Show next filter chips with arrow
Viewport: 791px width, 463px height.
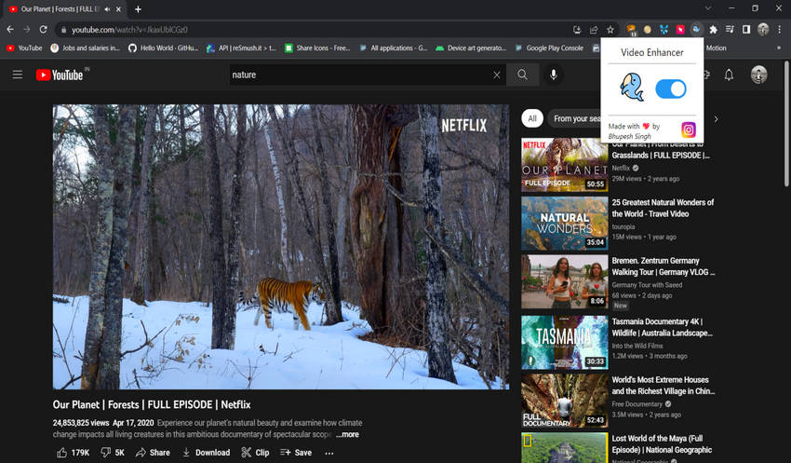coord(716,119)
